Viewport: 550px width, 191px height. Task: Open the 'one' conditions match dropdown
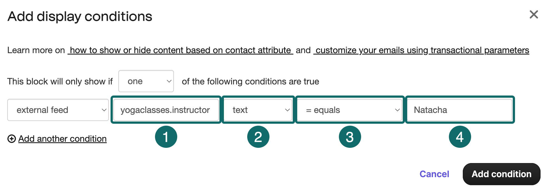point(146,81)
